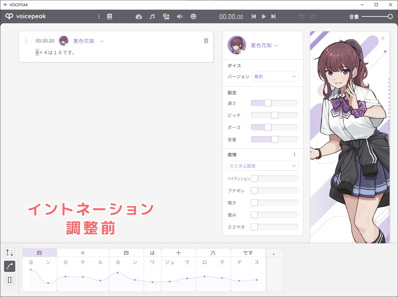Click the intonation point under ワ
This screenshot has width=398, height=297.
click(152, 282)
